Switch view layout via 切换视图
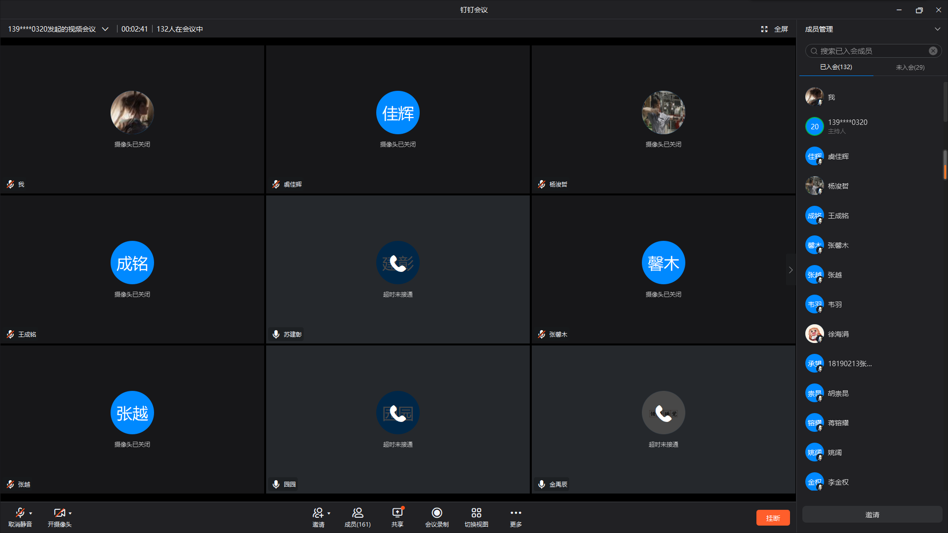This screenshot has width=948, height=533. tap(476, 513)
